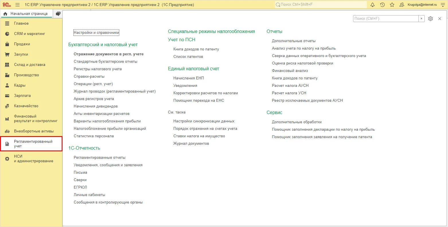448x227 pixels.
Task: Click the Производство factory icon
Action: pos(7,75)
